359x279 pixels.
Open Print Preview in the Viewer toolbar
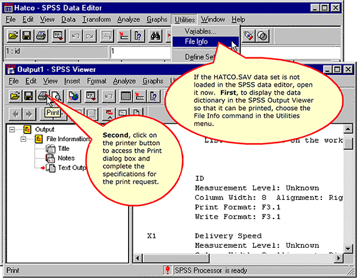click(x=56, y=96)
